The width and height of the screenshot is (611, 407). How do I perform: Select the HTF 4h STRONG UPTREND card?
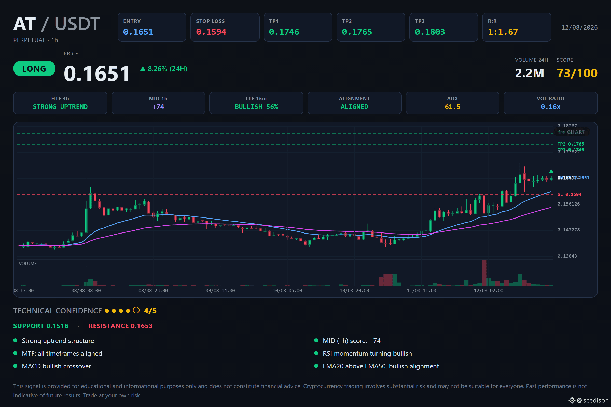[60, 103]
